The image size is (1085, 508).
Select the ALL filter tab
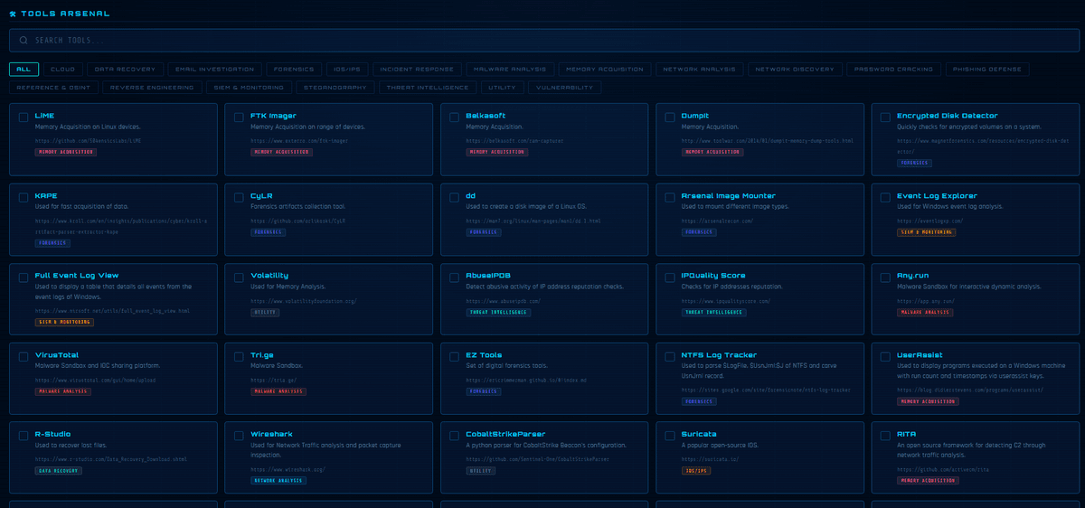[x=24, y=69]
